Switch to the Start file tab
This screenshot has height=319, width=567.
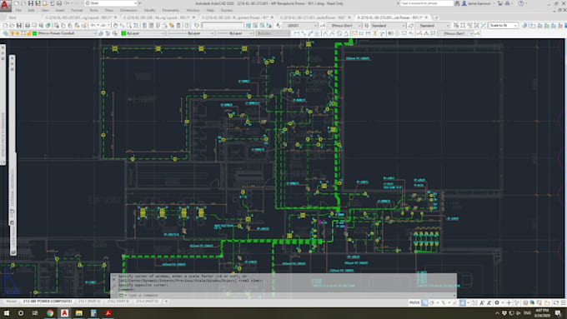click(13, 17)
